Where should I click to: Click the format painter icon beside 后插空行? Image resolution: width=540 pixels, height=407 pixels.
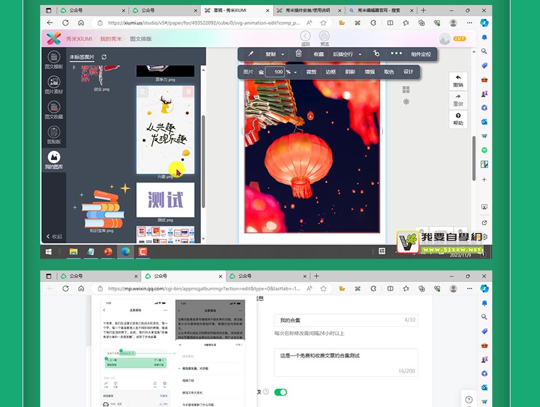coord(376,53)
